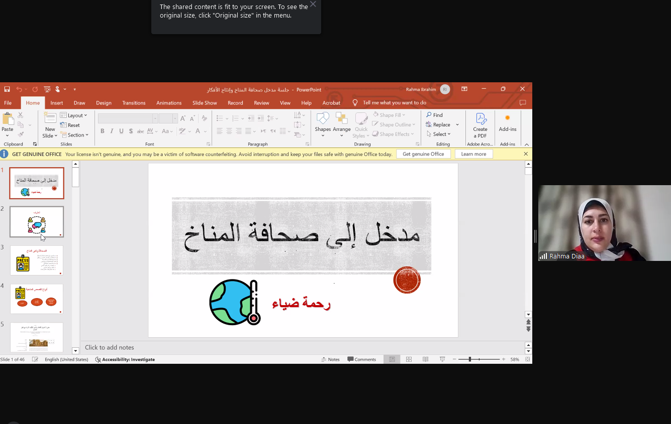
Task: Click the Get genuine Office button
Action: tap(423, 154)
